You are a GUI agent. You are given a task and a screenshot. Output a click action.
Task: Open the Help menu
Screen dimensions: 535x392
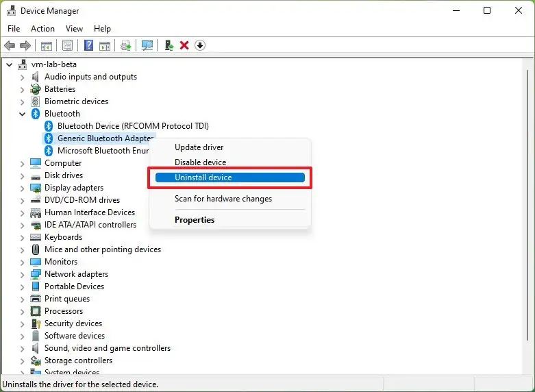102,29
